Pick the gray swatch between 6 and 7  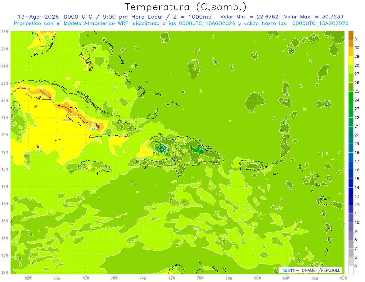pos(351,253)
